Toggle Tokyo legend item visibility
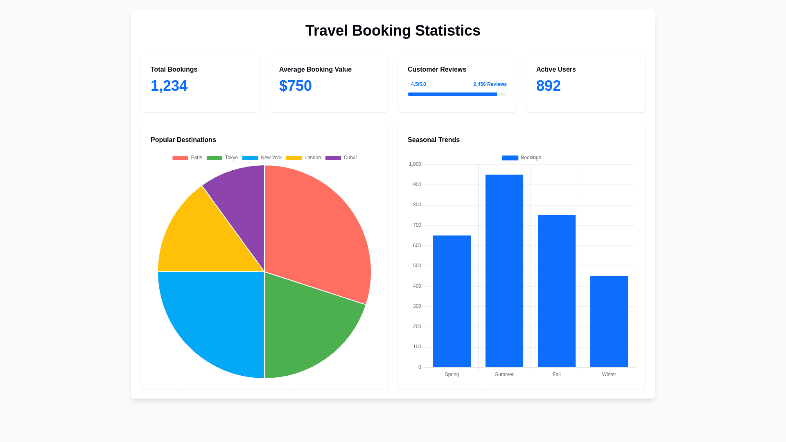The height and width of the screenshot is (442, 786). point(222,158)
